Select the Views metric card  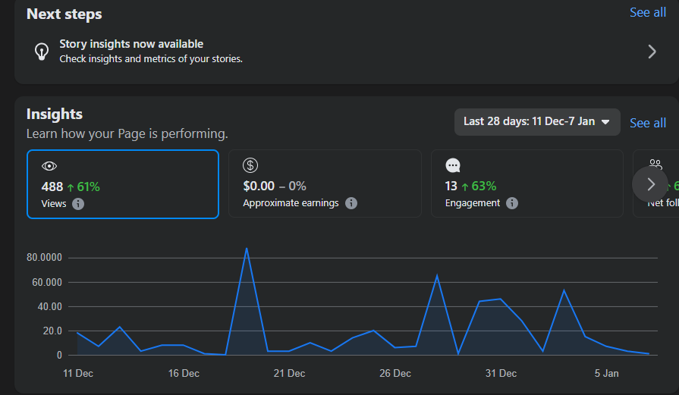(x=123, y=183)
